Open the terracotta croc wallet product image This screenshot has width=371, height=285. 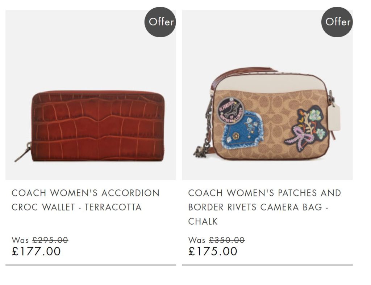click(91, 95)
